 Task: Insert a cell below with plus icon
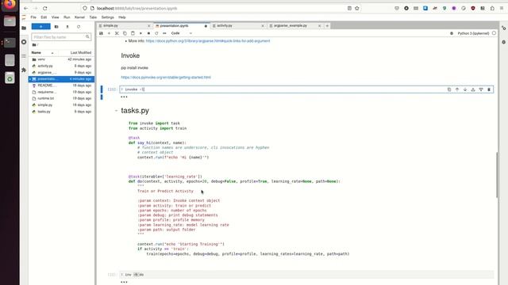pyautogui.click(x=109, y=33)
